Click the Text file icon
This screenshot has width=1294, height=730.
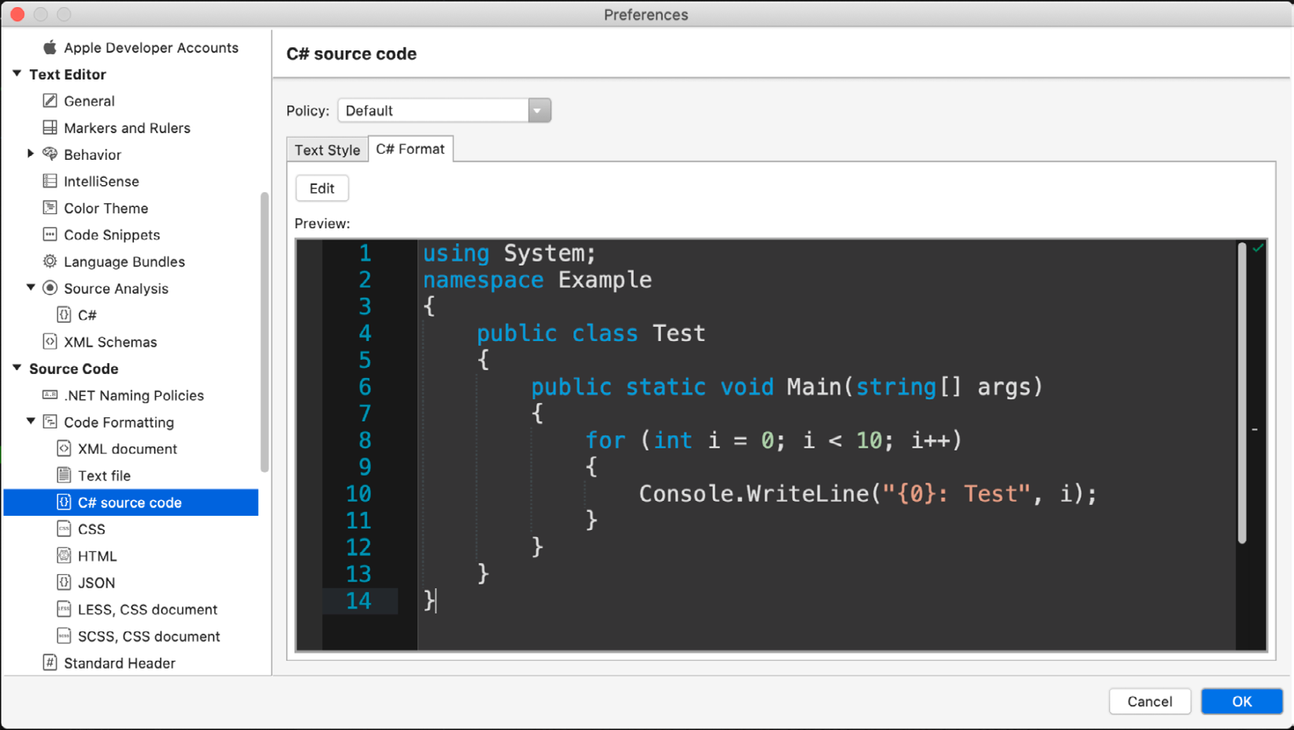[x=64, y=476]
